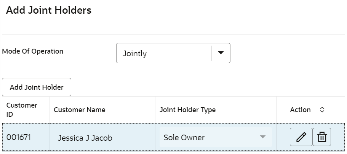The width and height of the screenshot is (347, 154).
Task: Choose the Sole Owner value text
Action: click(x=184, y=137)
